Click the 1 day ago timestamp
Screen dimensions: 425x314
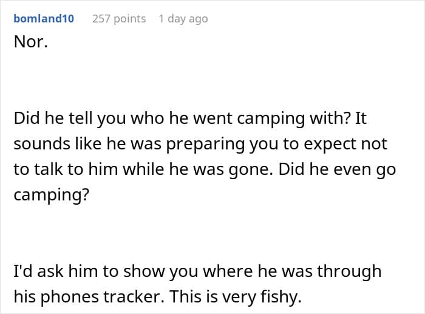tap(183, 19)
